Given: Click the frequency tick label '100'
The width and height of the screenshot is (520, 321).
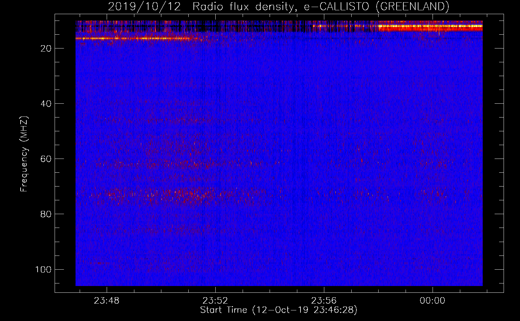Looking at the screenshot, I should (x=43, y=269).
